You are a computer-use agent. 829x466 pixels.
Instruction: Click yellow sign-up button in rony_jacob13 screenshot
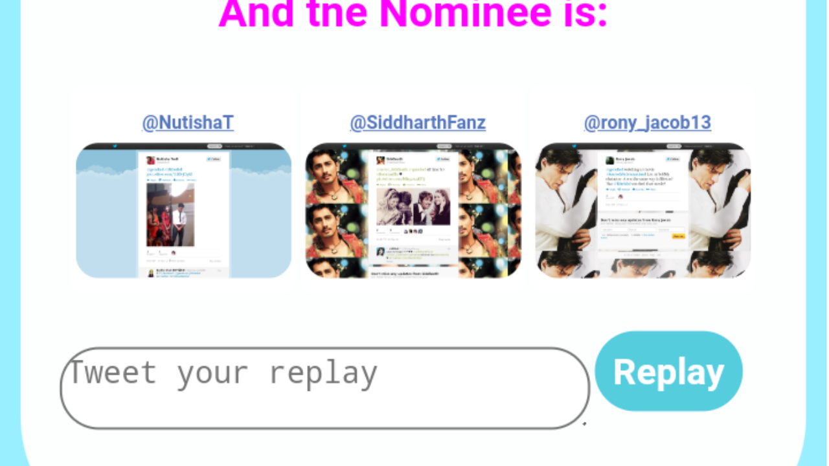point(678,236)
